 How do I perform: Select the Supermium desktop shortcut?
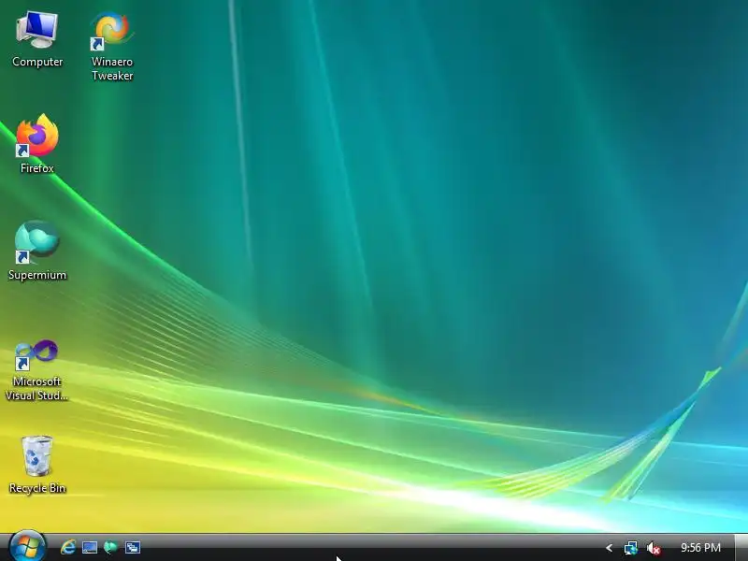[37, 251]
